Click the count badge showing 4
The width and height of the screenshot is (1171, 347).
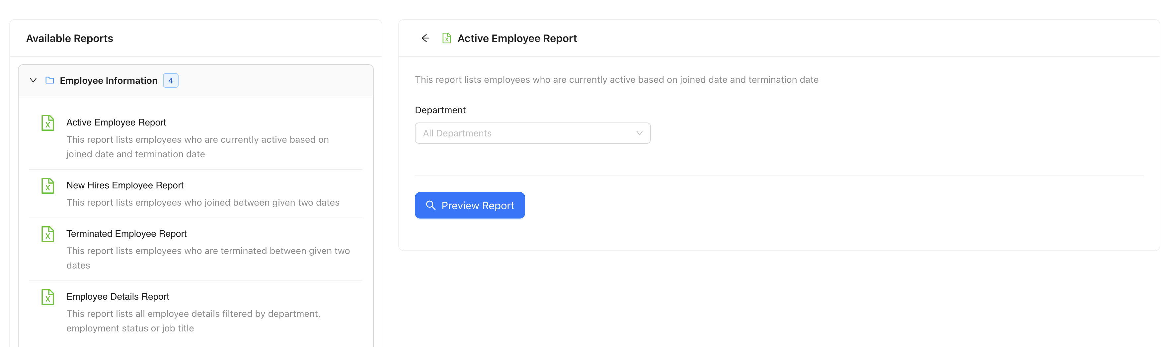(x=171, y=80)
